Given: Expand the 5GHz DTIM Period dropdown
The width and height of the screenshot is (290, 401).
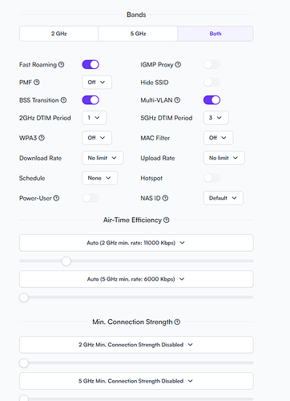Looking at the screenshot, I should tap(215, 118).
